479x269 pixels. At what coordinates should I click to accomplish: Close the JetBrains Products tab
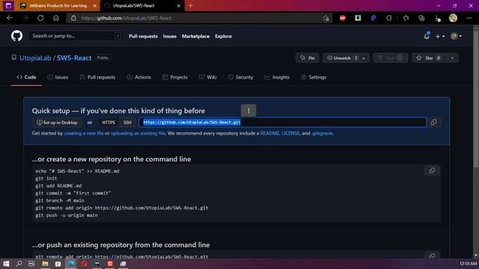95,6
